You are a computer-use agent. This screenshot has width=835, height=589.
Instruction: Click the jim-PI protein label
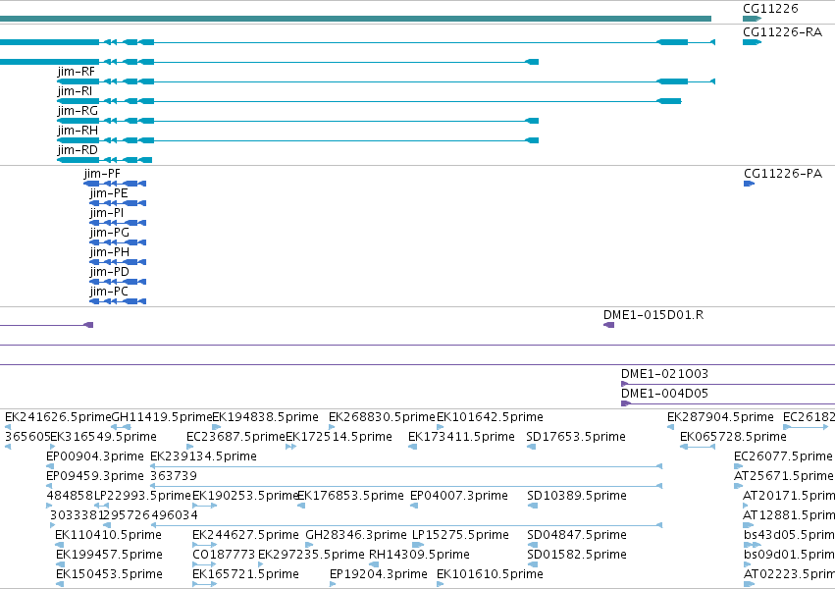[107, 213]
